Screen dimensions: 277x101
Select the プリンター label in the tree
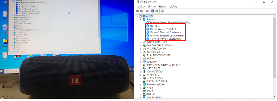[x=150, y=91]
